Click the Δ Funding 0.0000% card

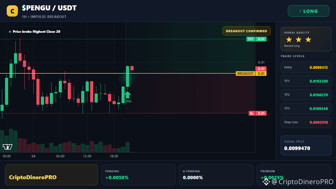pos(216,175)
